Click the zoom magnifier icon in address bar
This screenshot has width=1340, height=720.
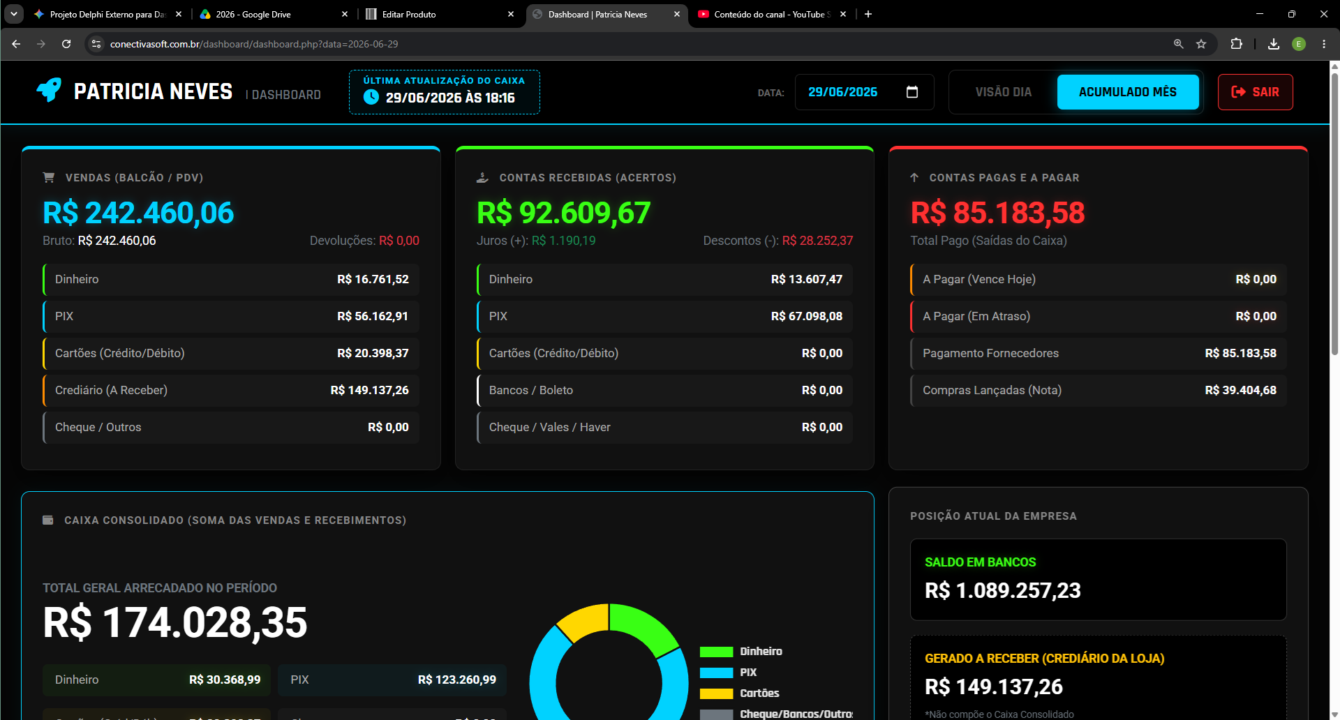coord(1179,44)
